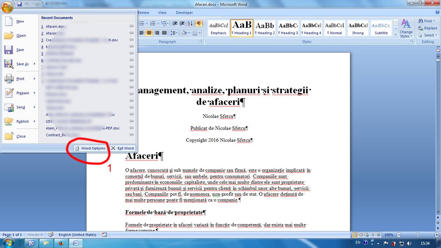Click the volume speaker tray icon
Viewport: 441px width, 248px height.
(x=408, y=243)
